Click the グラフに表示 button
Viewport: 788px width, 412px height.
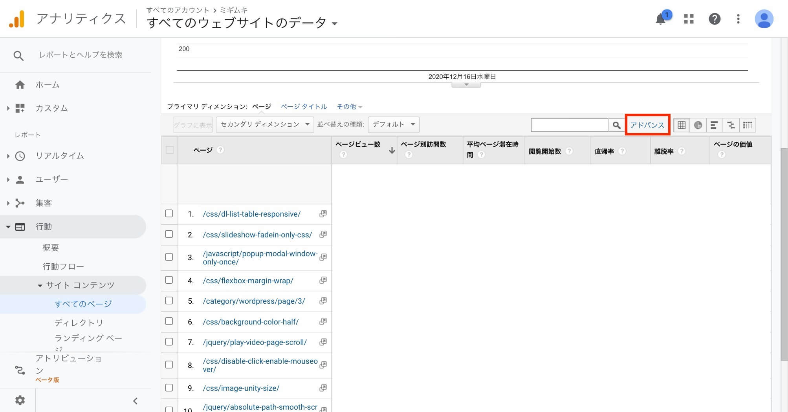coord(193,125)
